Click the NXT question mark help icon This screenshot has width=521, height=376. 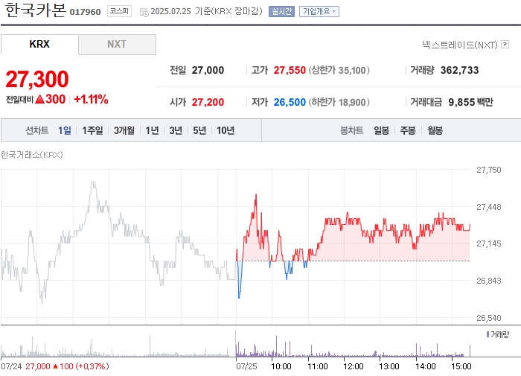point(505,44)
